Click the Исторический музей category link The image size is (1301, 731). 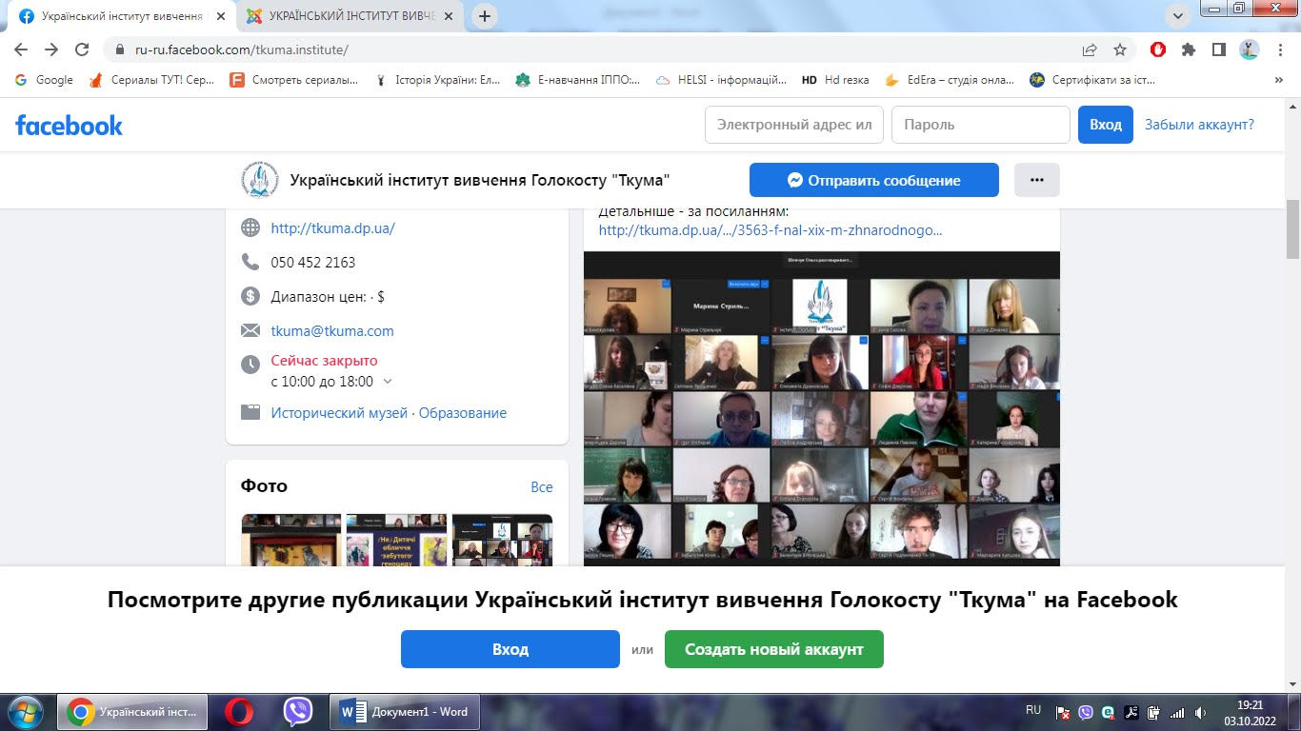[339, 413]
